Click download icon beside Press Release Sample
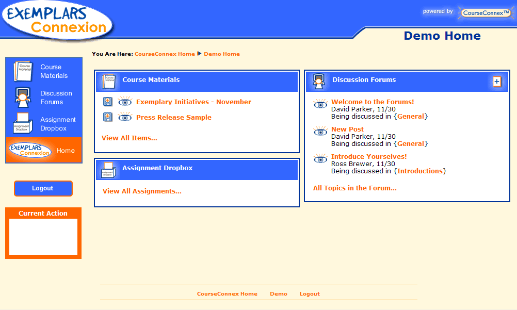The image size is (517, 310). point(108,118)
